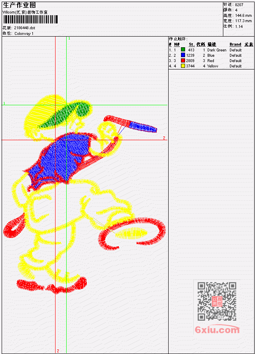Click the '元素' column header
255x354 pixels.
(249, 44)
